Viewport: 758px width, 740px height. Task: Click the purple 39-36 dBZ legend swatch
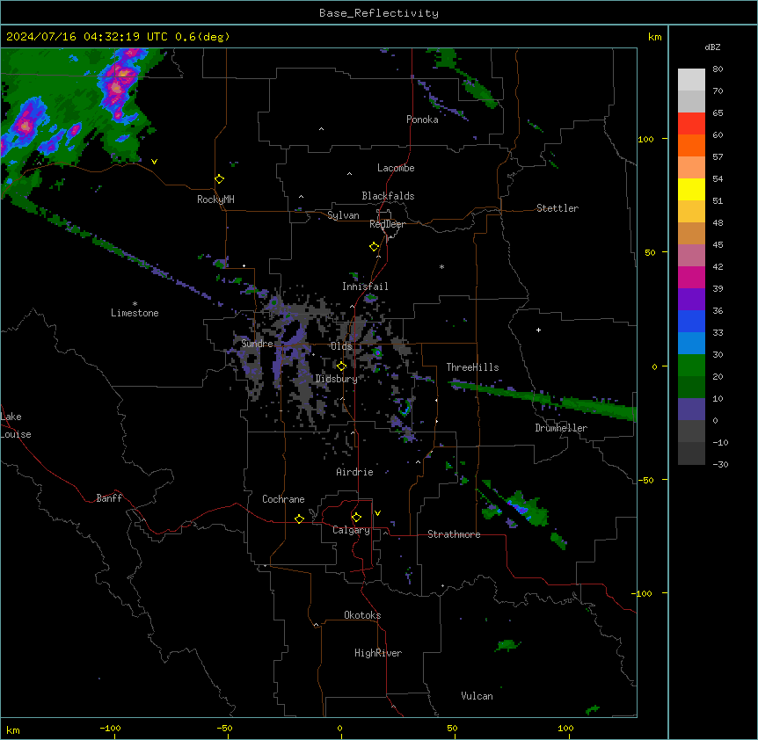pyautogui.click(x=691, y=299)
